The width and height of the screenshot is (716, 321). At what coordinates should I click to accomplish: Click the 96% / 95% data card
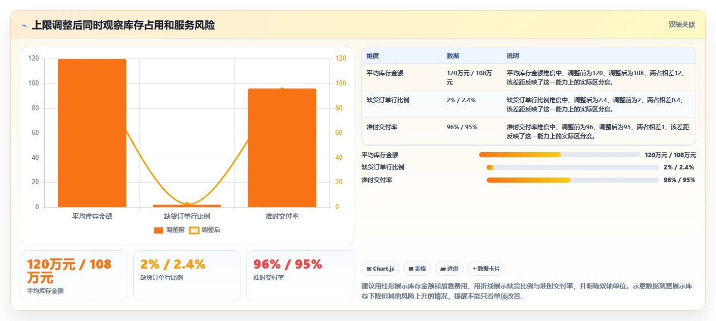click(x=300, y=275)
